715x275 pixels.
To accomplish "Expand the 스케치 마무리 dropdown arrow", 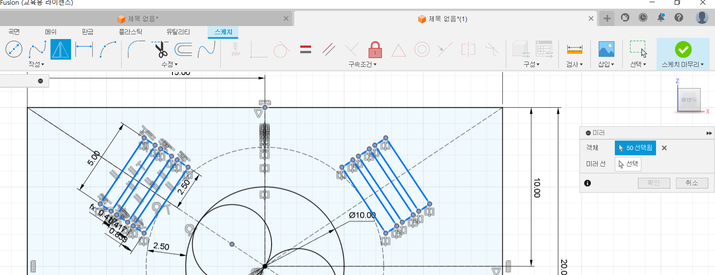I will click(x=702, y=64).
